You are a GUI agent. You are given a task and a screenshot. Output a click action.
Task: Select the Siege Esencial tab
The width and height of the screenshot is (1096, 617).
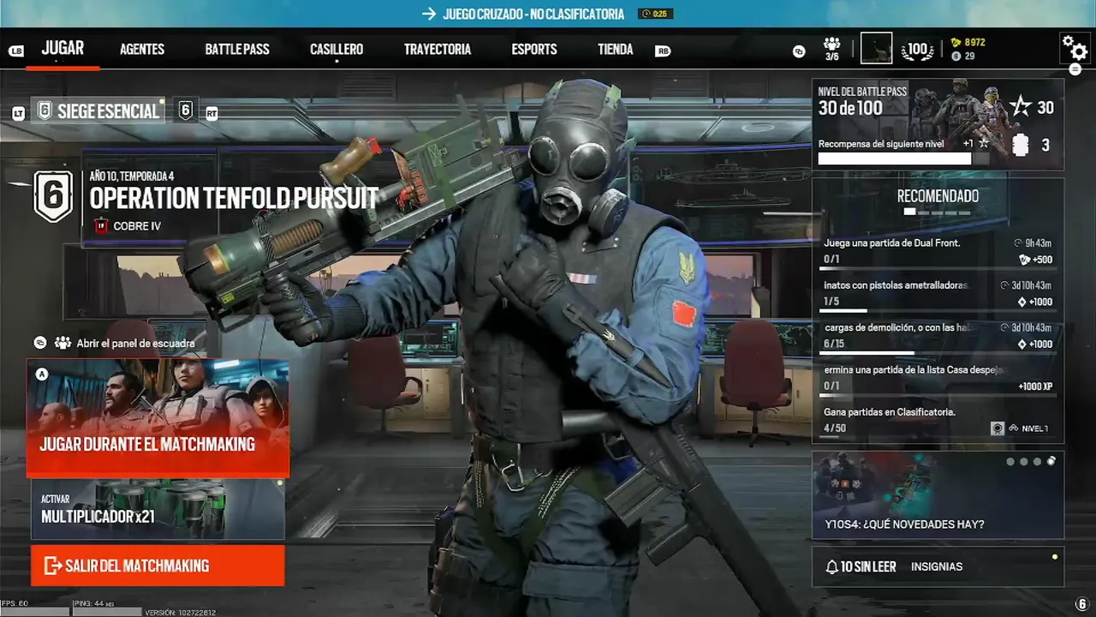pyautogui.click(x=98, y=111)
